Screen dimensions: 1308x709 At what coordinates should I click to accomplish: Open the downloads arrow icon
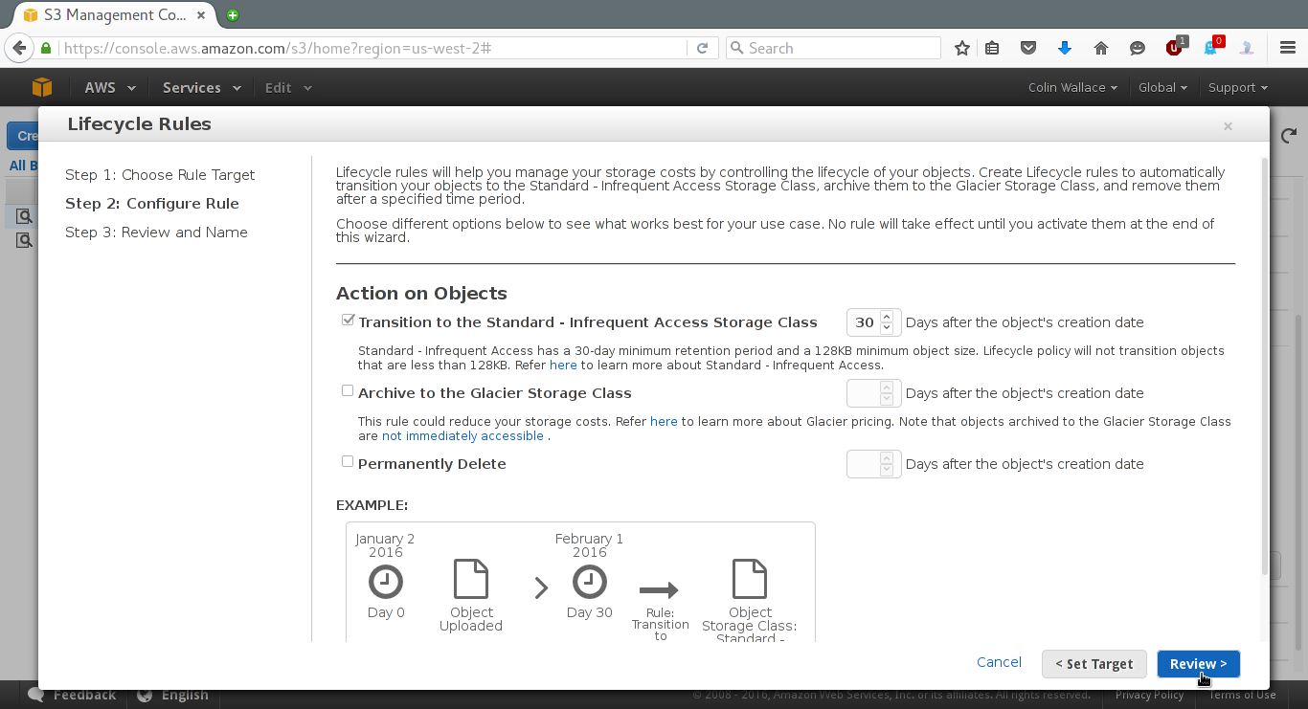[1065, 48]
